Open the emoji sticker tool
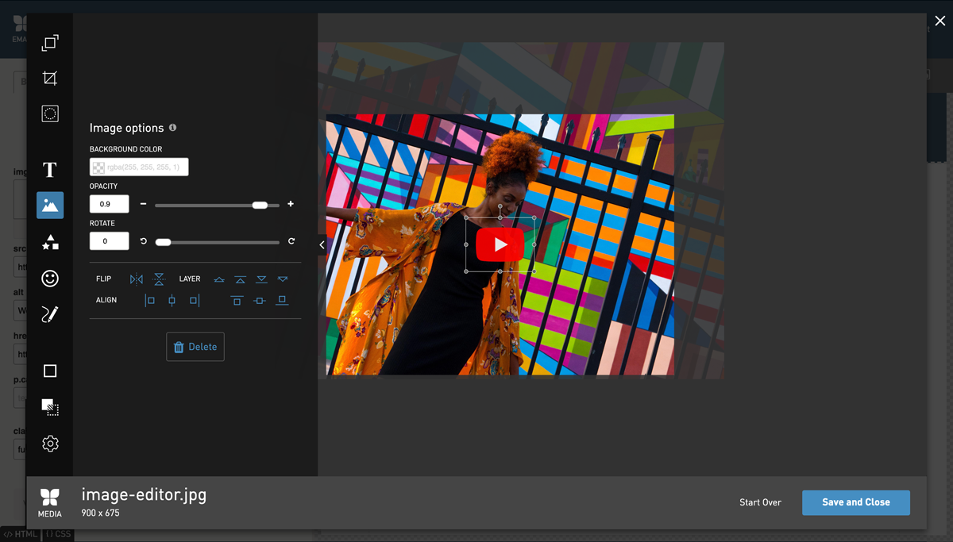 point(50,278)
